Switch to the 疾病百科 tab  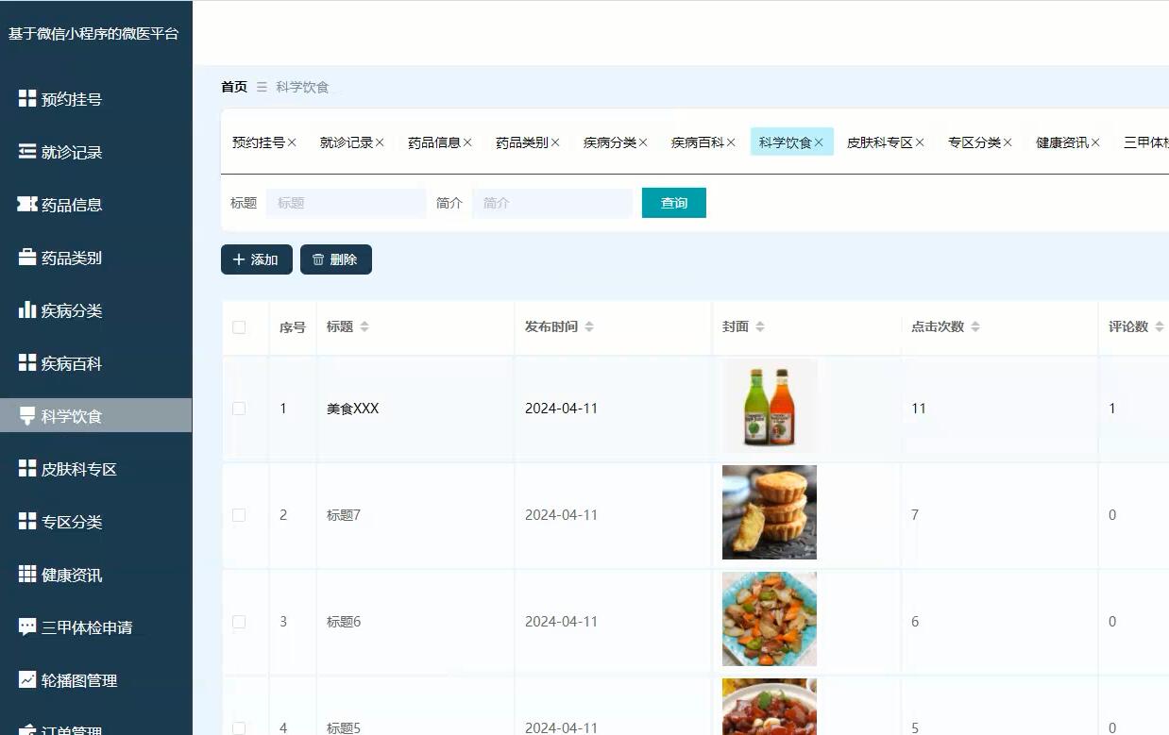[697, 142]
